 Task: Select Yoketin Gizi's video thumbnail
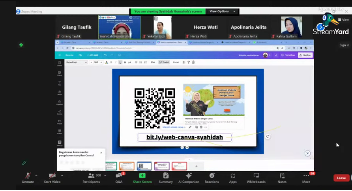[x=163, y=27]
